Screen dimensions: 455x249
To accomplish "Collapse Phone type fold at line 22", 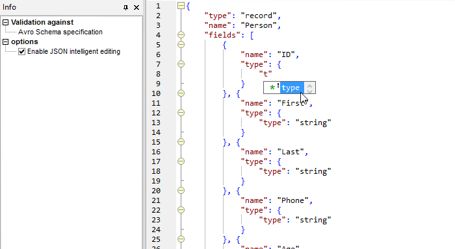I will (x=181, y=210).
